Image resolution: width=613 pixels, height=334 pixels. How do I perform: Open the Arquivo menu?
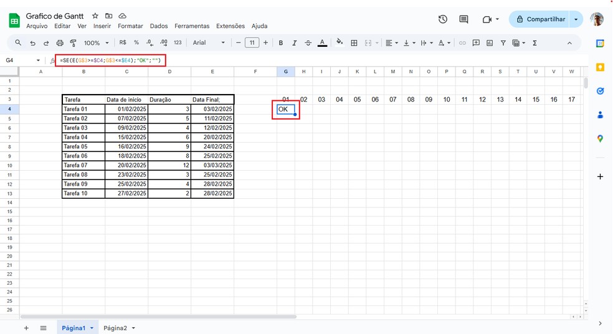[x=37, y=26]
